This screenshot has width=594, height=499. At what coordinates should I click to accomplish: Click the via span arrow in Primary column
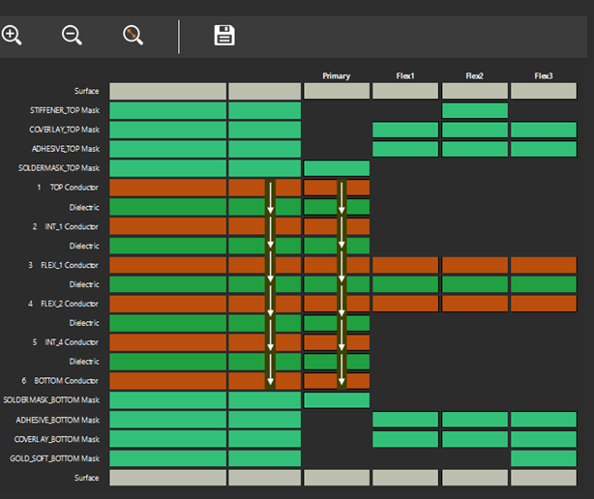(342, 284)
